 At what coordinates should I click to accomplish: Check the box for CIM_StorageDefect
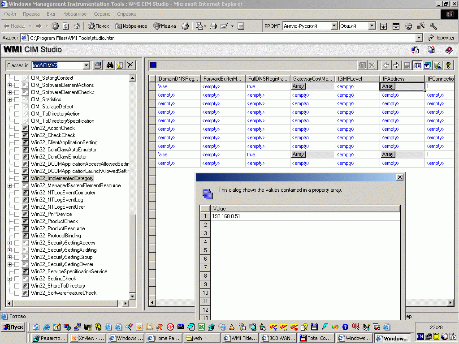[x=17, y=107]
